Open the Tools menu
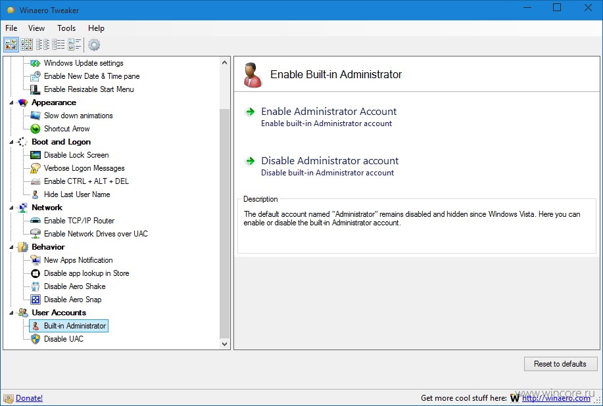This screenshot has height=406, width=603. pyautogui.click(x=66, y=28)
